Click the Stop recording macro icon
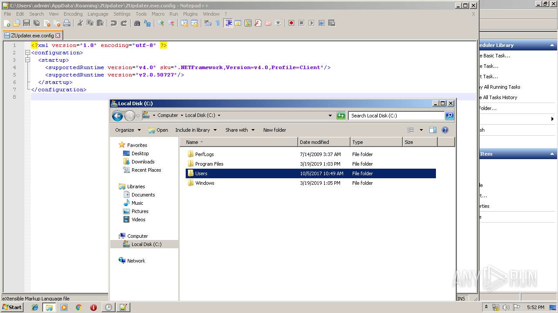Viewport: 558px width, 313px height. [302, 23]
